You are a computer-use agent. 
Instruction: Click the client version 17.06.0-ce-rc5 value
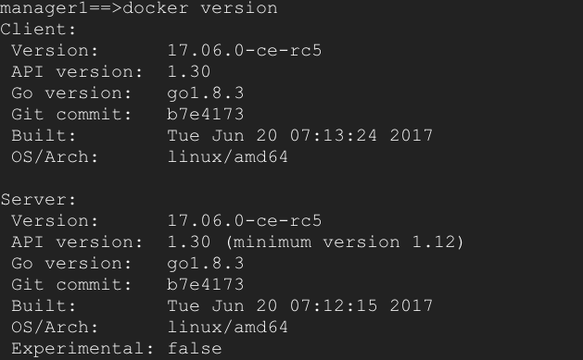click(245, 51)
